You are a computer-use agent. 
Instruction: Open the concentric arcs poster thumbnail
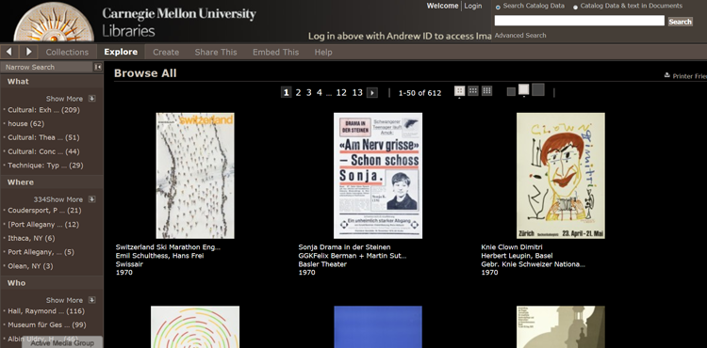[x=195, y=327]
